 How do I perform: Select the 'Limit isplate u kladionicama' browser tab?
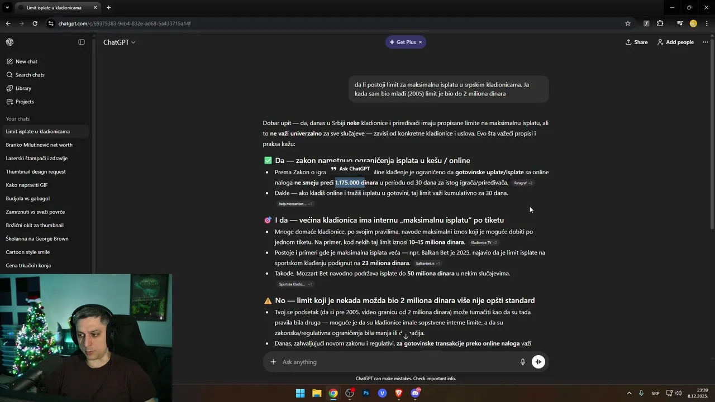(54, 8)
